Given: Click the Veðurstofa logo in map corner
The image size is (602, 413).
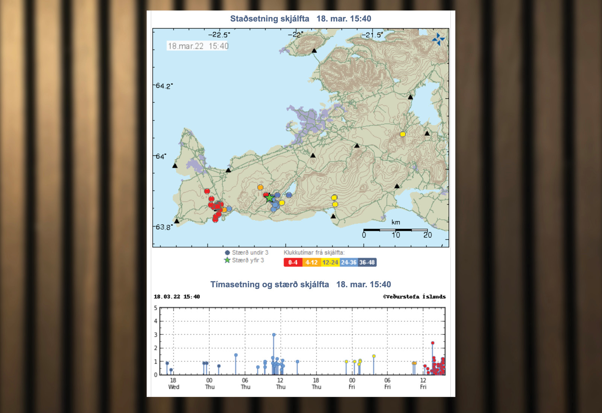Looking at the screenshot, I should click(438, 39).
